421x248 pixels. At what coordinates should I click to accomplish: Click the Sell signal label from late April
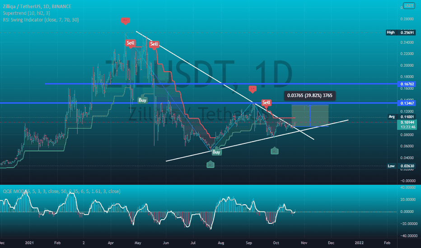[x=131, y=43]
